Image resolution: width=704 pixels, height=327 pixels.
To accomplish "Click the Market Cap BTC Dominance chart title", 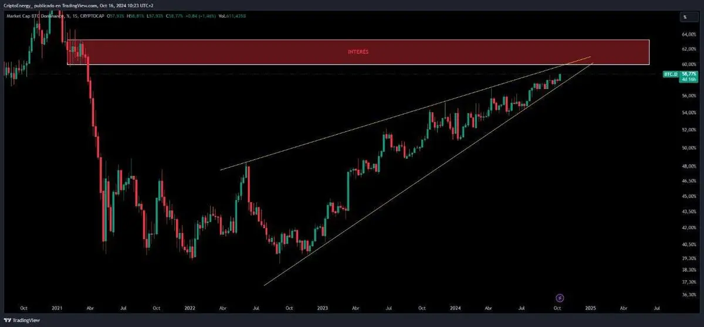I will coord(35,16).
